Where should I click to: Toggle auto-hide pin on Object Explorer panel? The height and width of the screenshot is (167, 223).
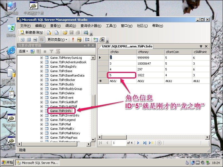(x=88, y=46)
